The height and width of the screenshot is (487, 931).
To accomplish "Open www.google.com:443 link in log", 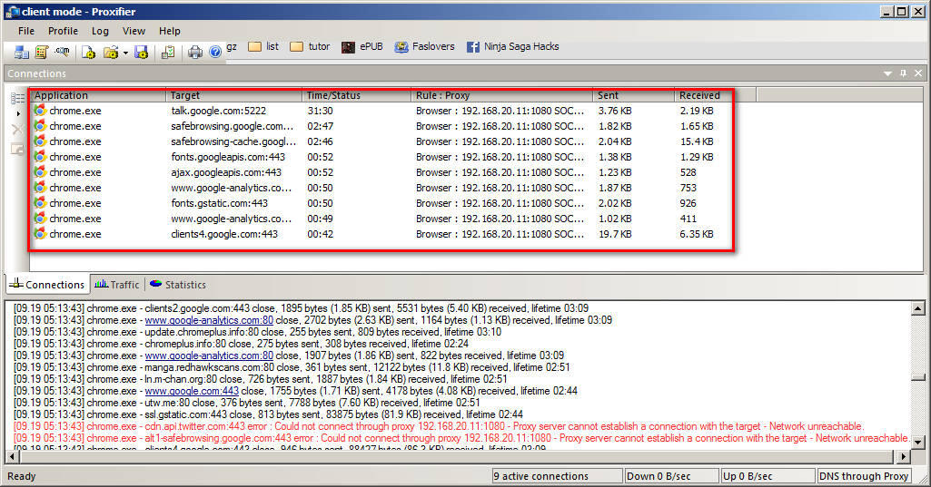I will click(x=192, y=391).
